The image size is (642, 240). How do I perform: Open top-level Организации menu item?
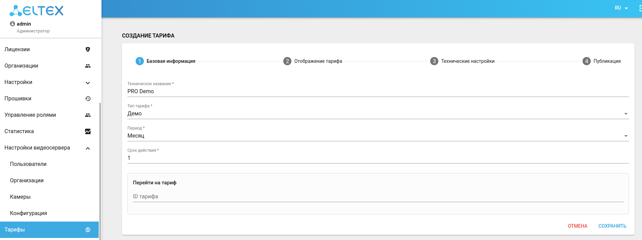point(49,66)
